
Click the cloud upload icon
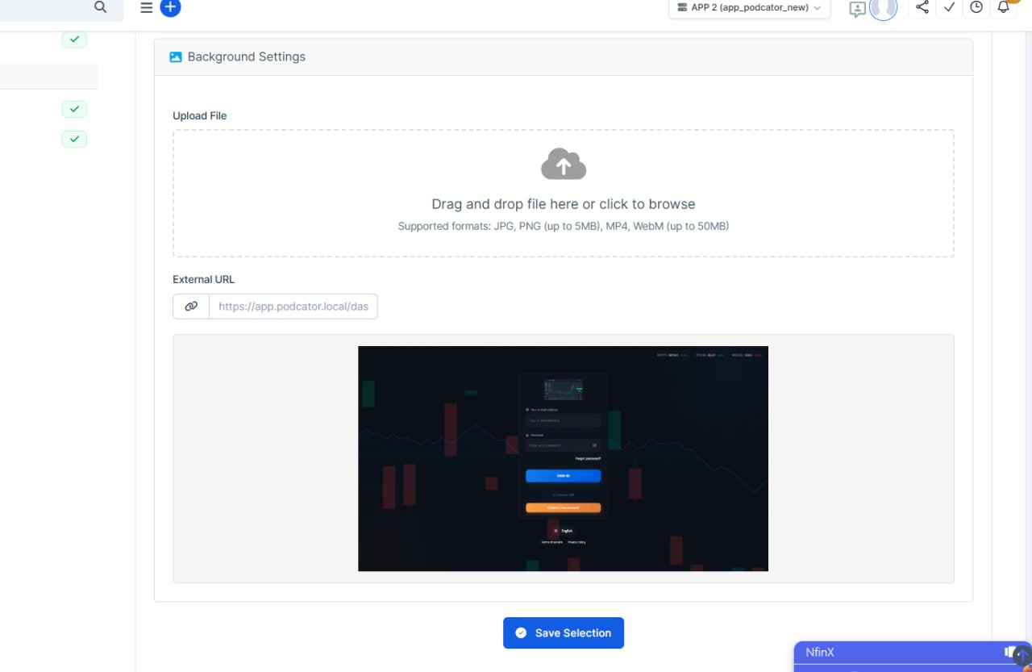(x=563, y=165)
